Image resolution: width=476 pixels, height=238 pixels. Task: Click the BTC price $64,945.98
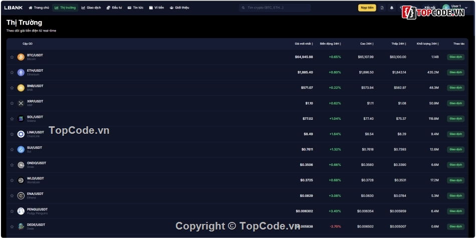point(304,57)
